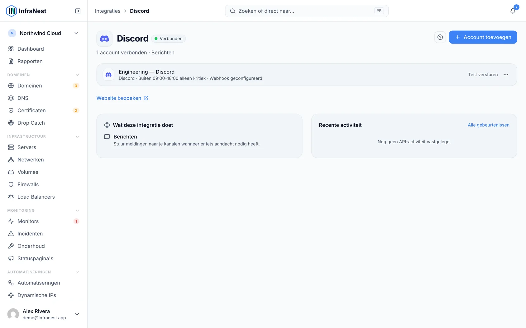Screen dimensions: 526x328
Task: Click the Statuspagina's megaphone icon
Action: click(11, 258)
